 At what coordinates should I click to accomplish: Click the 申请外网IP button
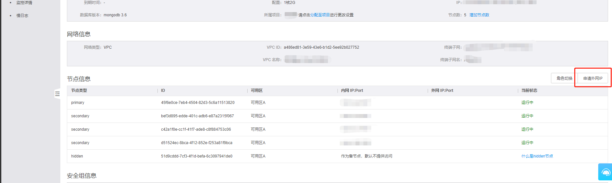[x=593, y=78]
